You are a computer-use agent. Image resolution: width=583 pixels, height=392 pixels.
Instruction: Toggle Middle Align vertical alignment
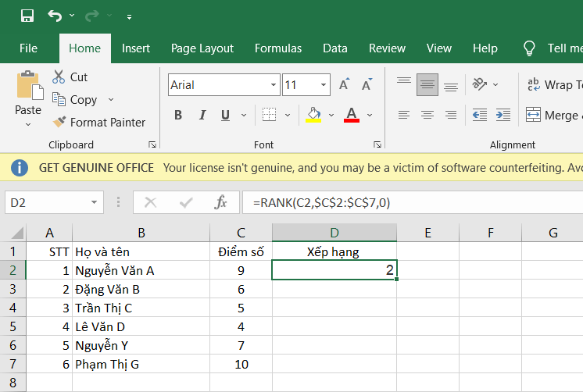pyautogui.click(x=427, y=84)
